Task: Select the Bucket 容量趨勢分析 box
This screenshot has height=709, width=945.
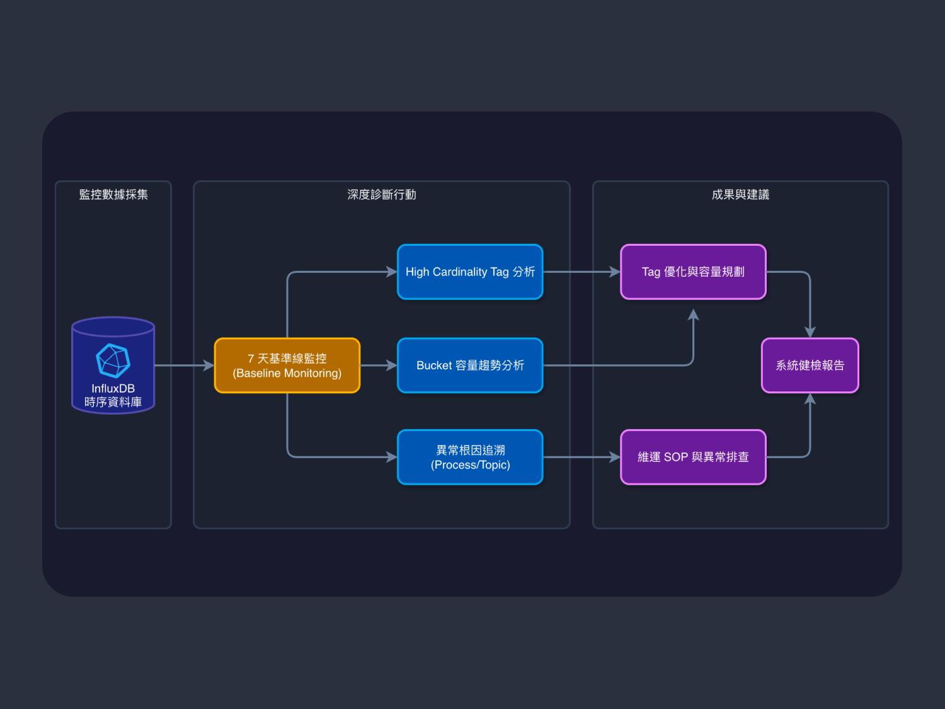Action: [x=470, y=366]
